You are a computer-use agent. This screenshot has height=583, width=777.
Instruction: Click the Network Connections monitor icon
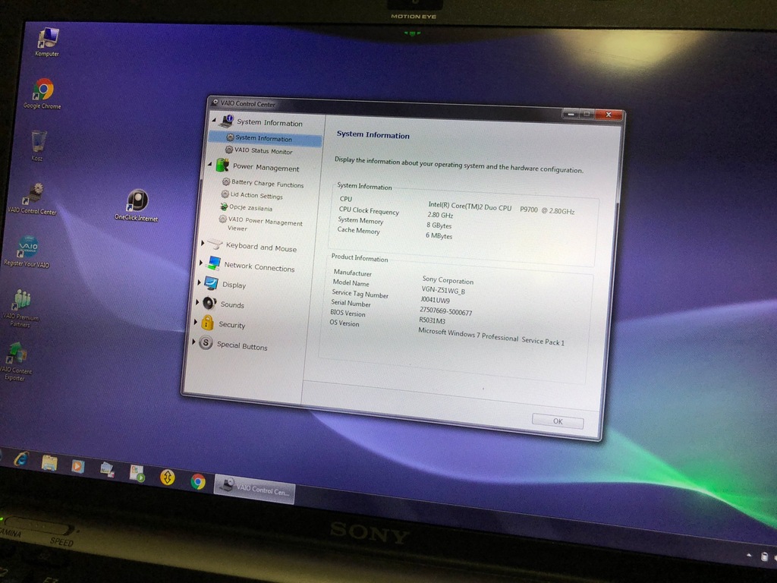(x=214, y=263)
